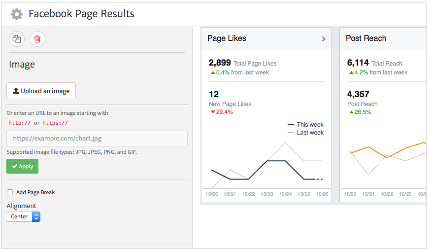
Task: Click the duplicate widget icon
Action: pyautogui.click(x=17, y=39)
